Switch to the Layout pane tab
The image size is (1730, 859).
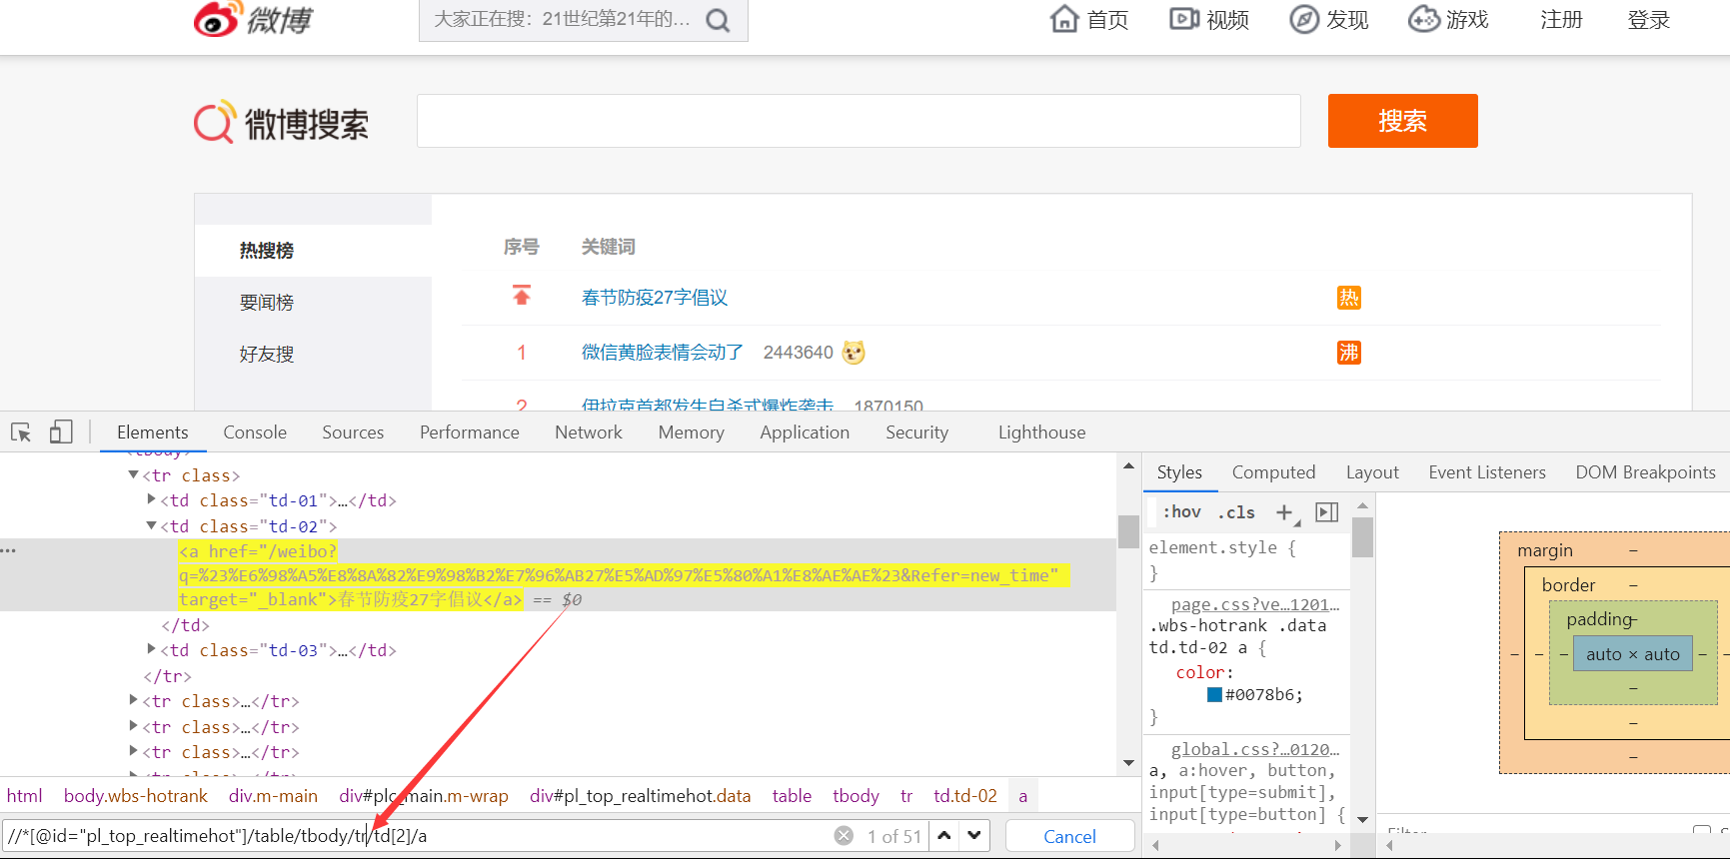1372,472
